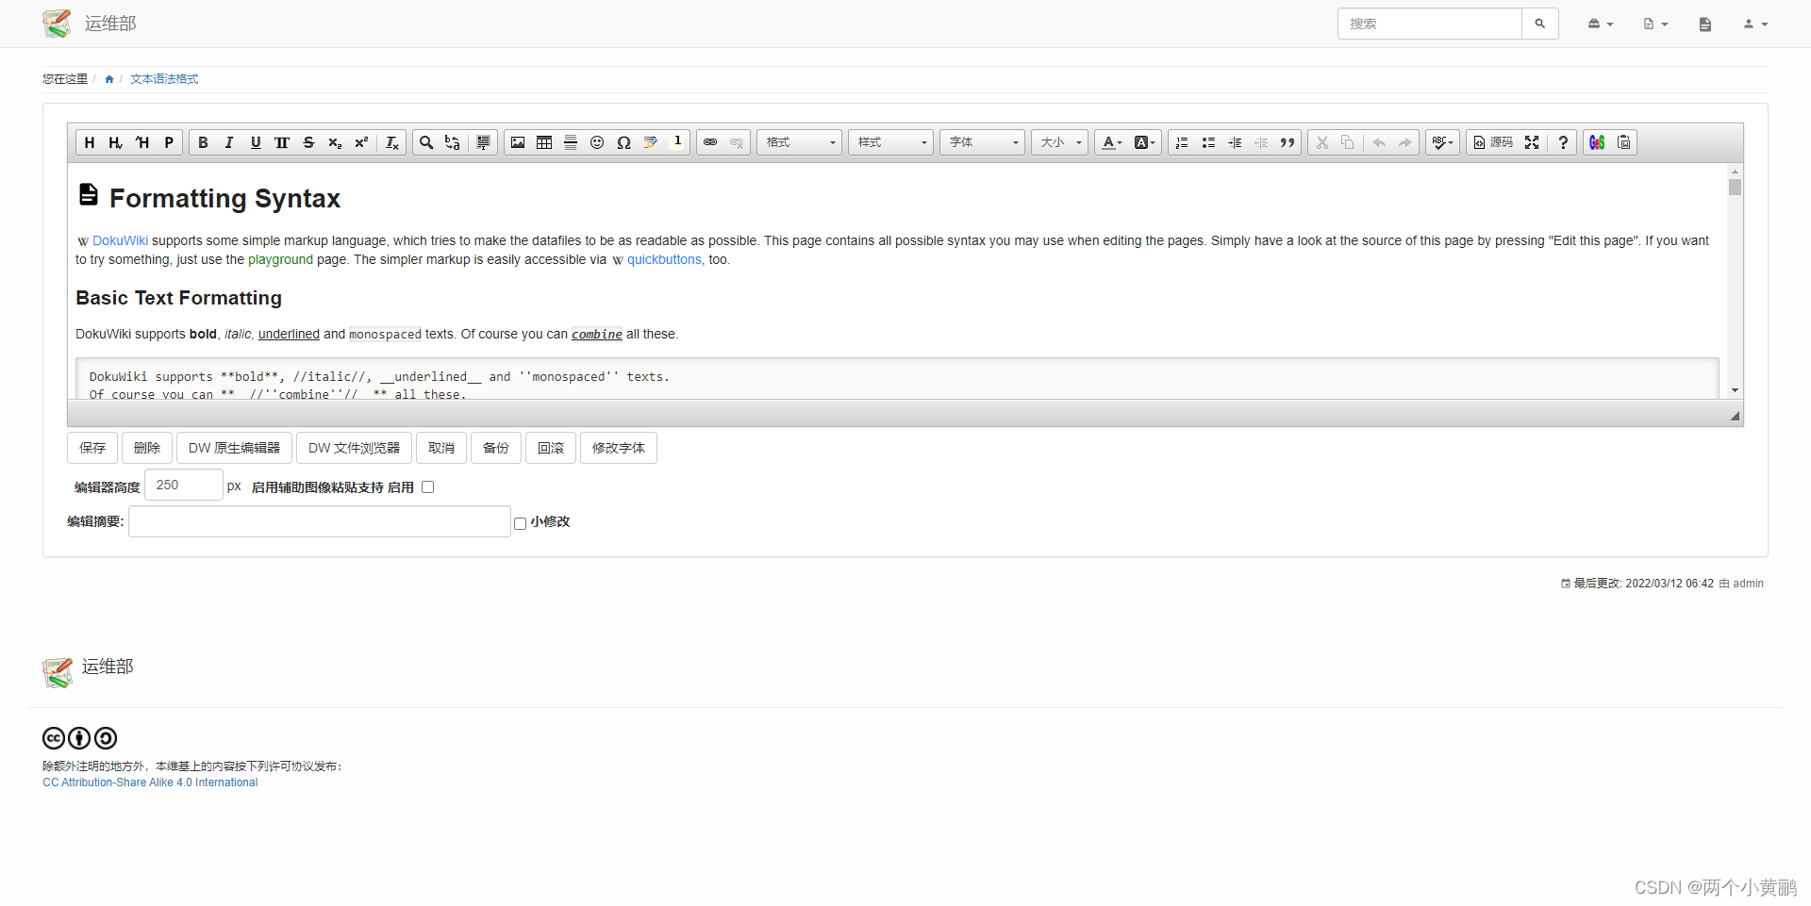This screenshot has height=906, width=1811.
Task: Click the paste-from-Word clipboard icon
Action: [1623, 142]
